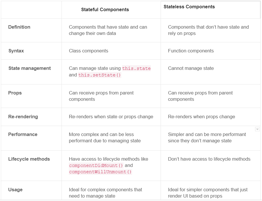
Task: Click the Stateful Components column header
Action: [x=105, y=10]
